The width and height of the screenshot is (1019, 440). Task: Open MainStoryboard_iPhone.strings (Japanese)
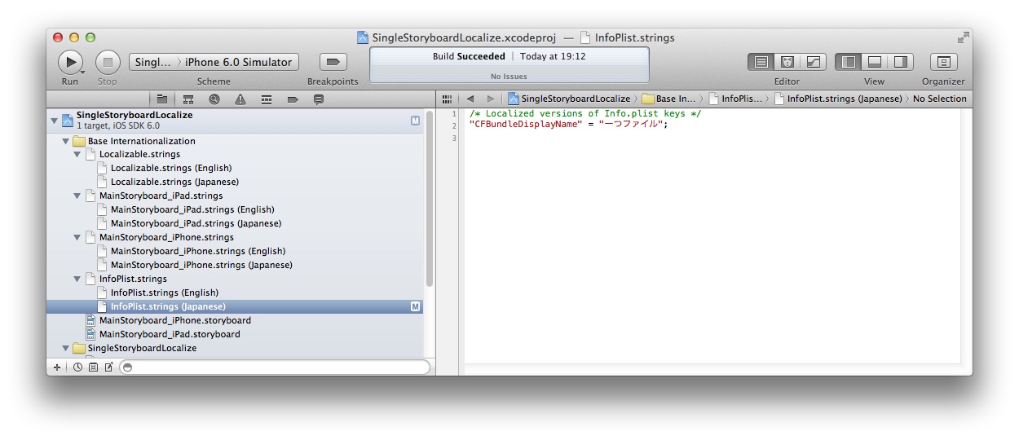[235, 265]
